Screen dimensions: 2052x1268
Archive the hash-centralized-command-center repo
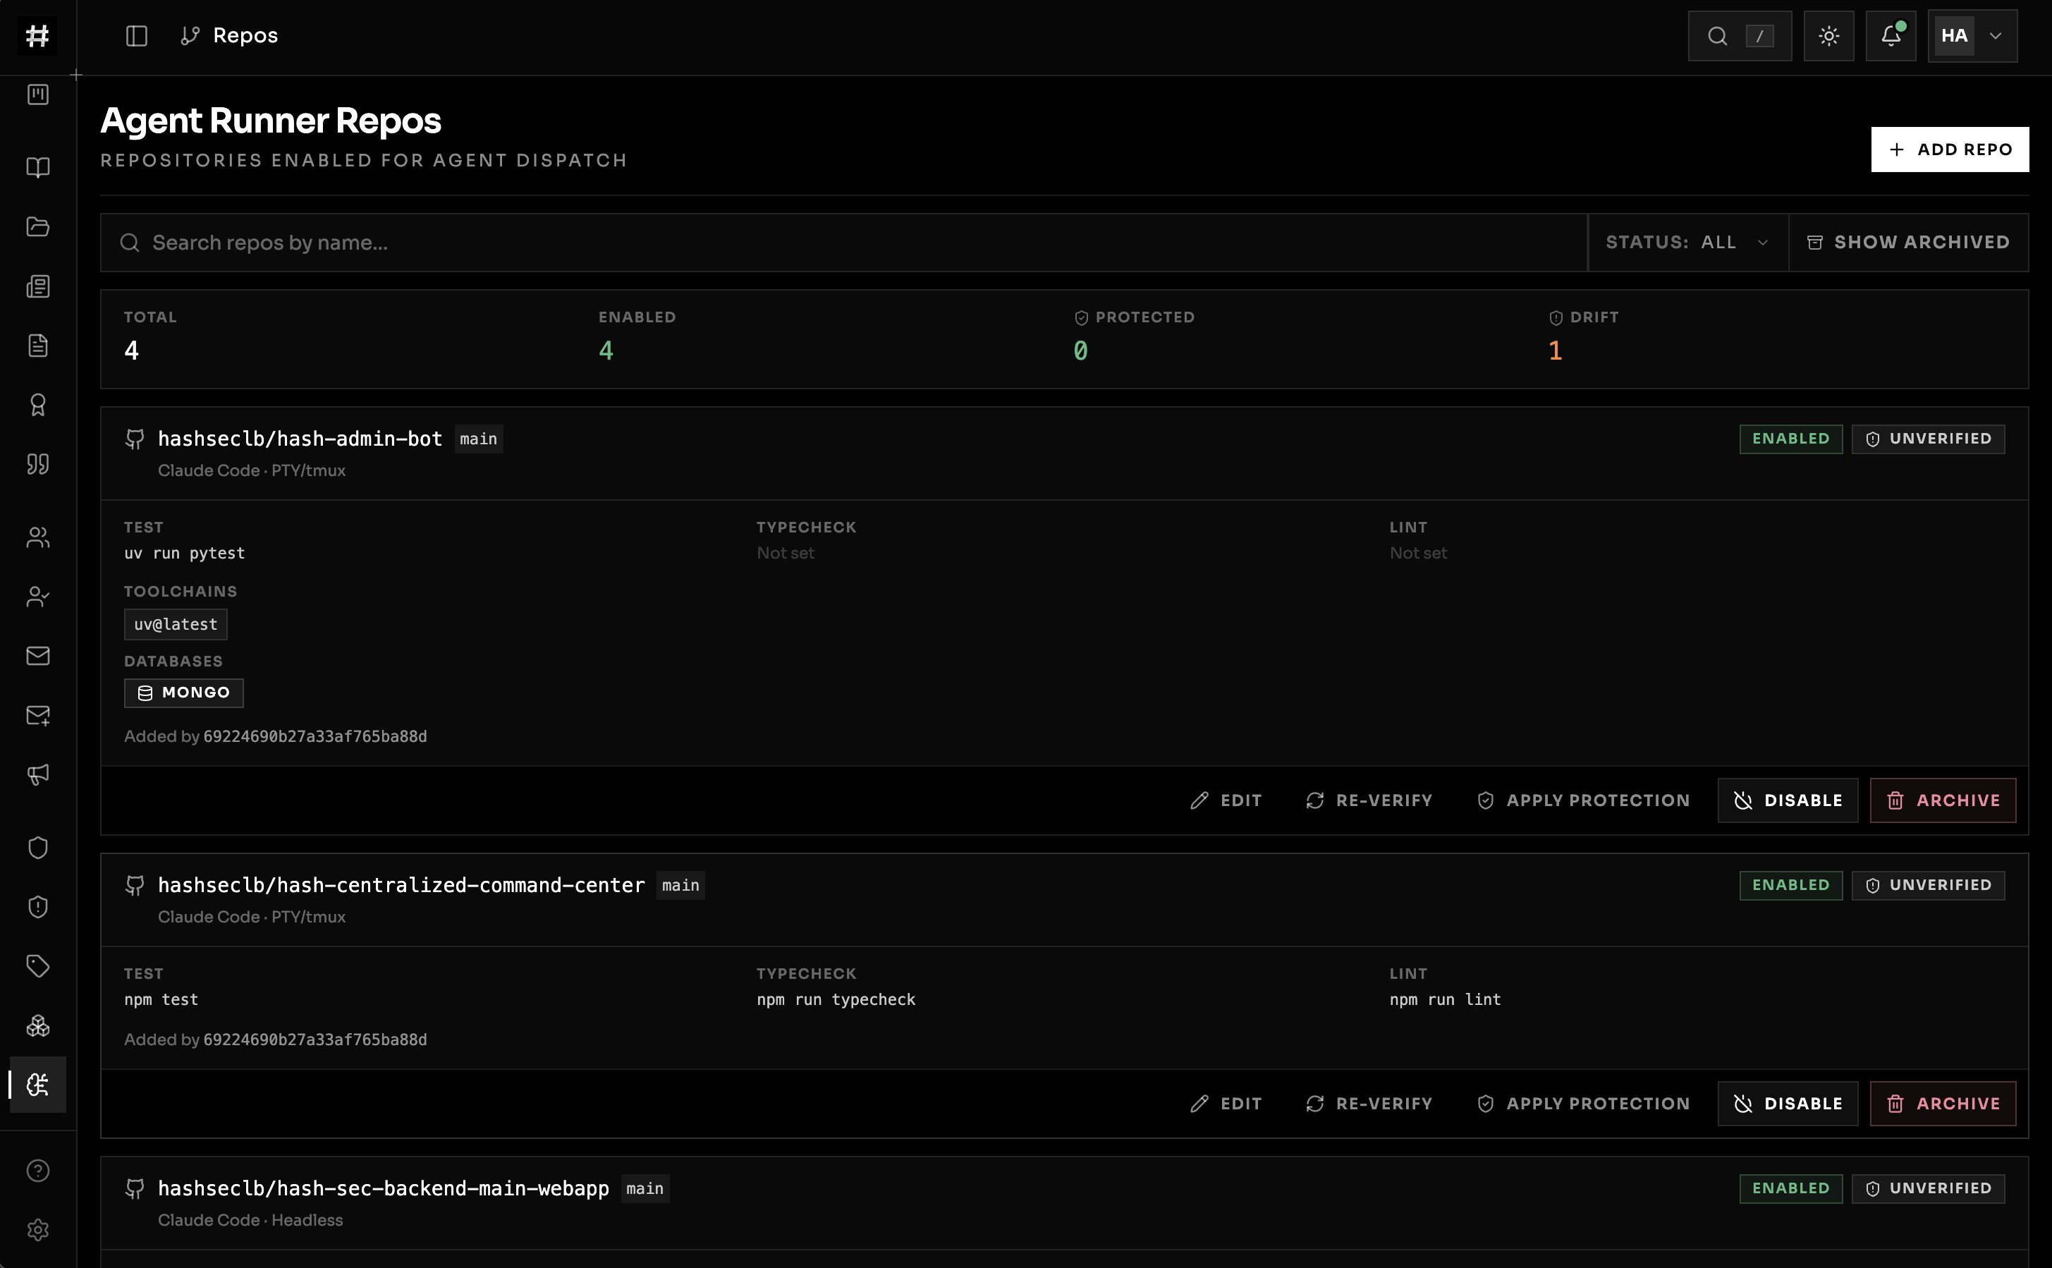[1943, 1104]
